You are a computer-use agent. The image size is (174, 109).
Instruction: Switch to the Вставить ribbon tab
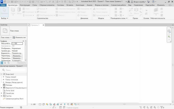click(x=69, y=5)
